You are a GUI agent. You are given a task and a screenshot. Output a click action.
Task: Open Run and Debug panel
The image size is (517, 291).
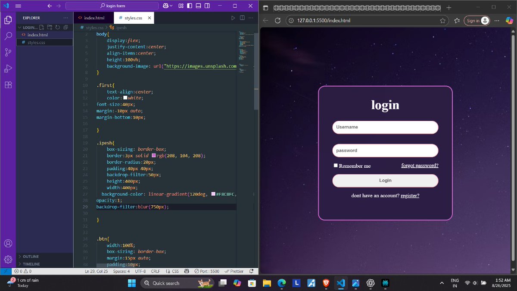(8, 69)
